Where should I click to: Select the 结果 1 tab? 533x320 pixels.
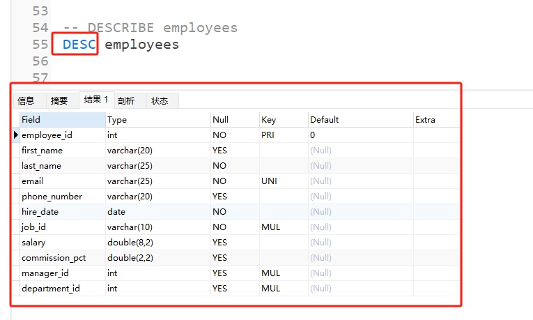95,100
